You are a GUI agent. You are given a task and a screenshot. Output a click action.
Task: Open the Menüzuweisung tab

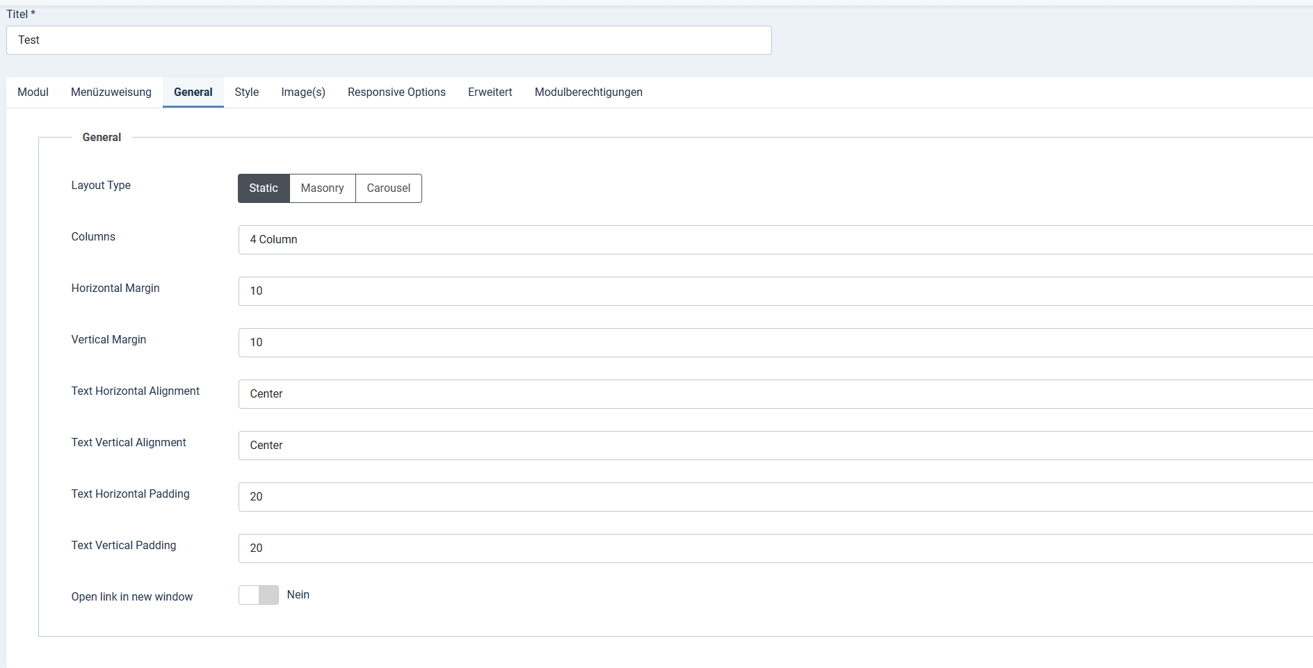click(111, 92)
